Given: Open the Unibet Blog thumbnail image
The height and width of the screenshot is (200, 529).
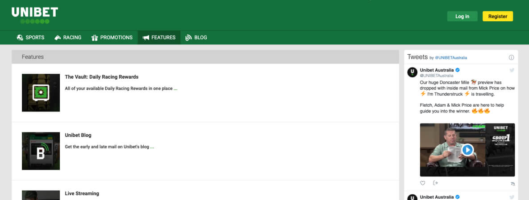Looking at the screenshot, I should (41, 151).
